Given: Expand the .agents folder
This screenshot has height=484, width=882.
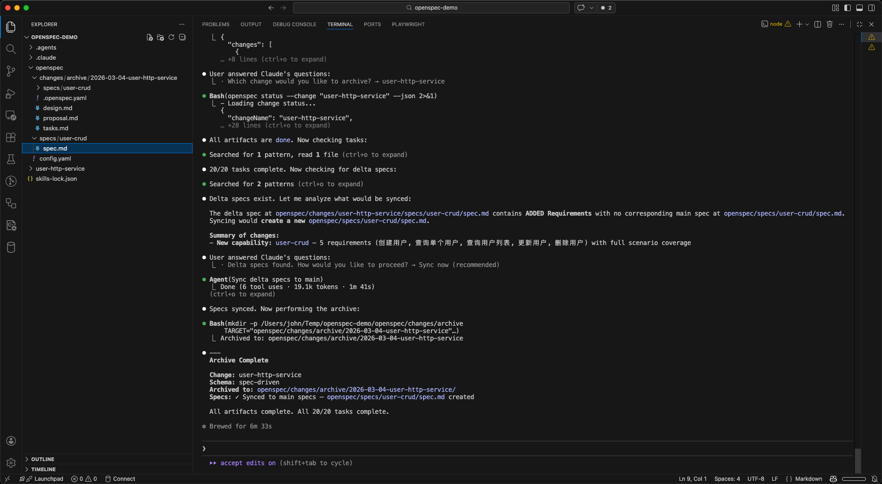Looking at the screenshot, I should [x=46, y=47].
